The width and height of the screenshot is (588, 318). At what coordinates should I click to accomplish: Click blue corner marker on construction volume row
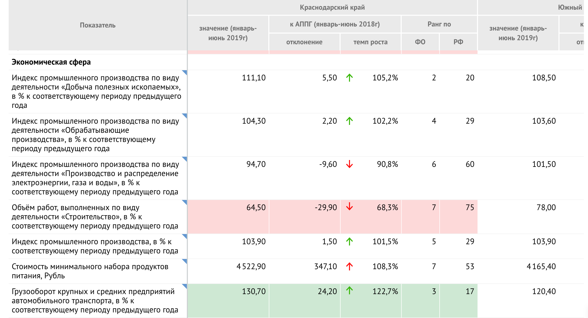point(185,202)
